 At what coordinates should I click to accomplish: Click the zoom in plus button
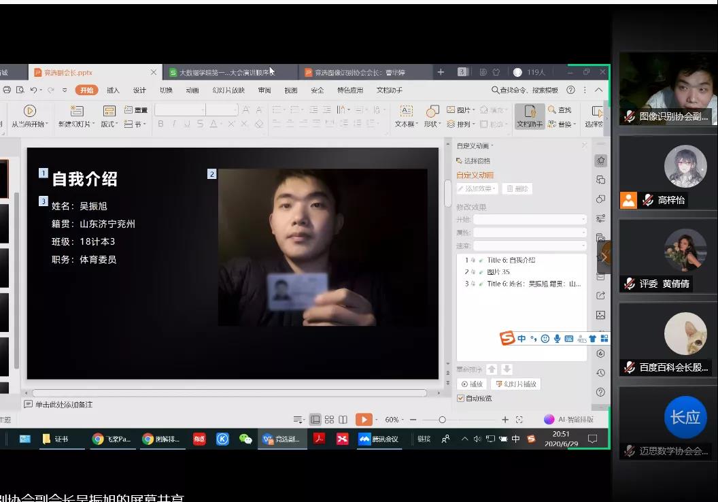coord(505,420)
